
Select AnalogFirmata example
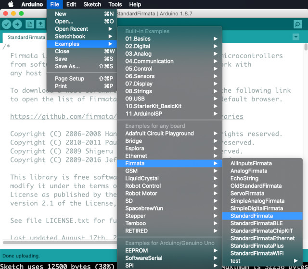tap(262, 171)
